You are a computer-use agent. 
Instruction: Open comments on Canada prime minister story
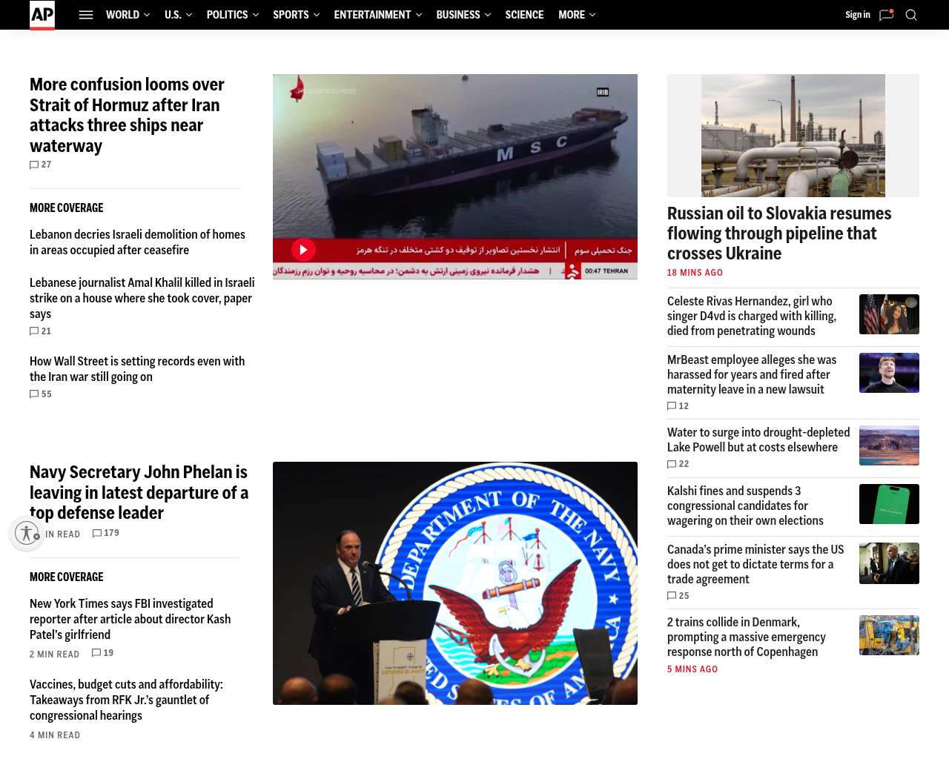[678, 596]
